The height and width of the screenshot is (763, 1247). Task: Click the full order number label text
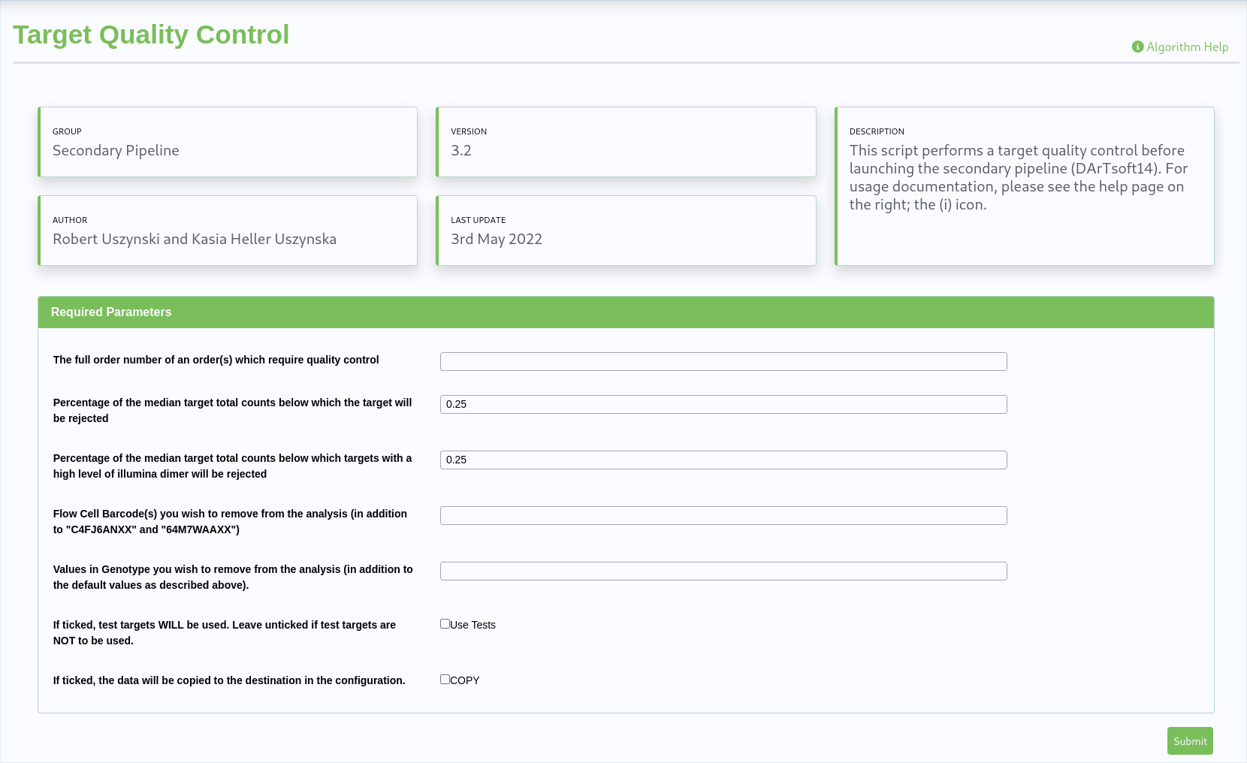click(x=216, y=360)
